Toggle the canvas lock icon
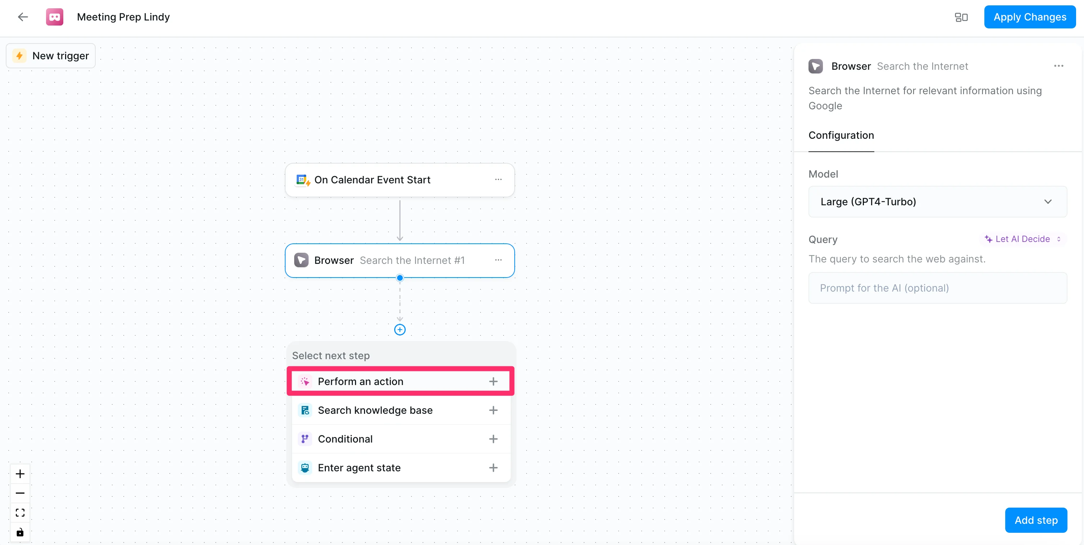The width and height of the screenshot is (1084, 545). click(20, 532)
